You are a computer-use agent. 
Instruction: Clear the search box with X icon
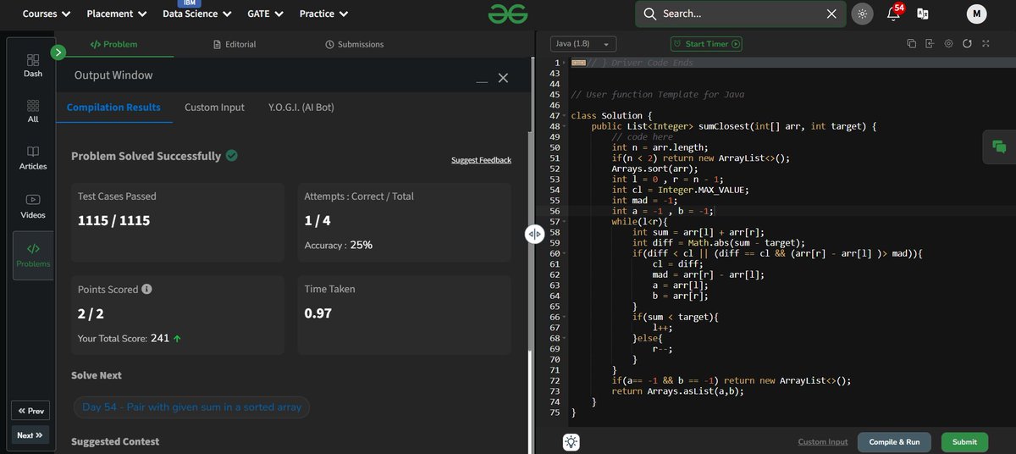(831, 14)
